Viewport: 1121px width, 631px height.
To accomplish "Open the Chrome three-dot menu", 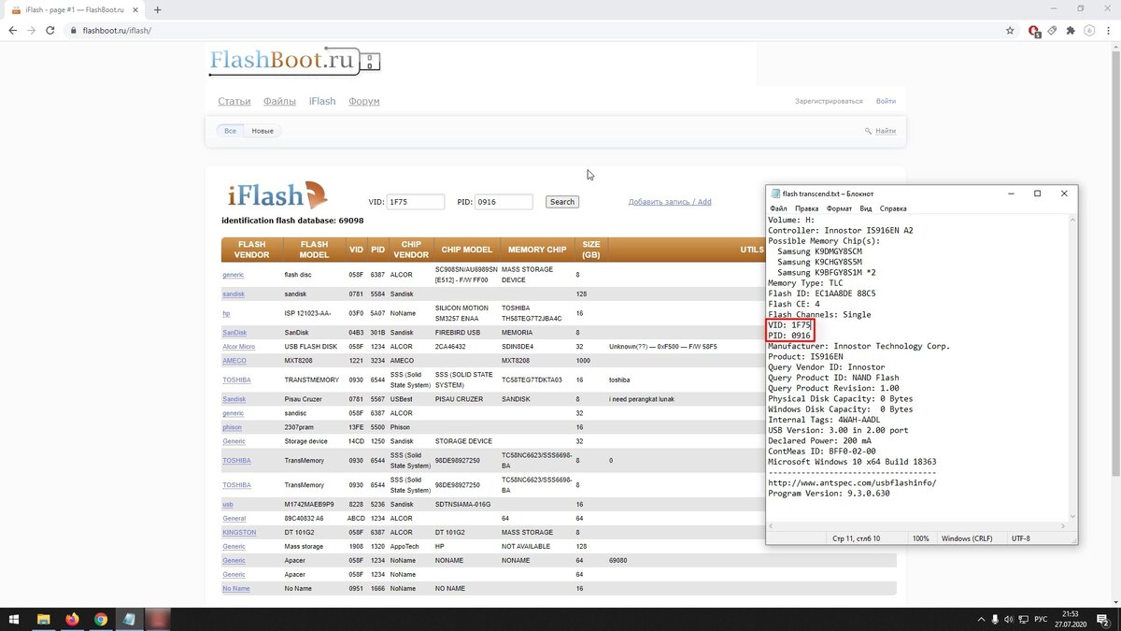I will [x=1108, y=30].
